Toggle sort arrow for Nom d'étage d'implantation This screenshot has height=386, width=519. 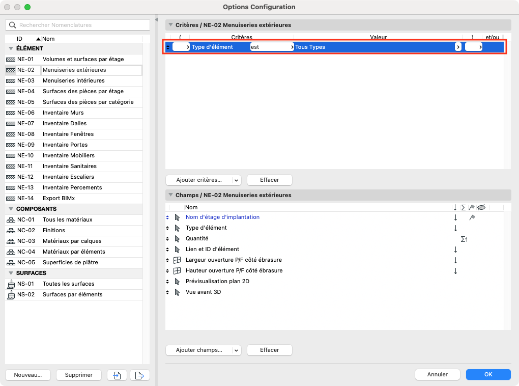pos(455,217)
